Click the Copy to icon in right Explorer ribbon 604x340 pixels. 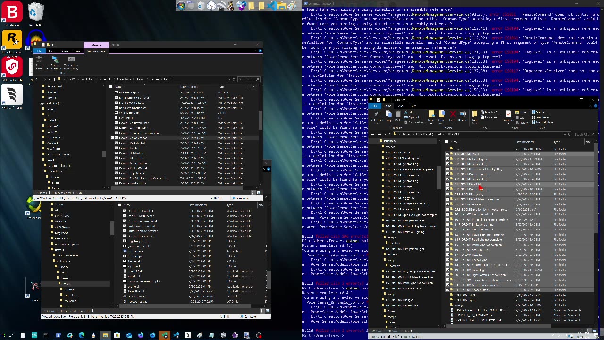coord(441,116)
